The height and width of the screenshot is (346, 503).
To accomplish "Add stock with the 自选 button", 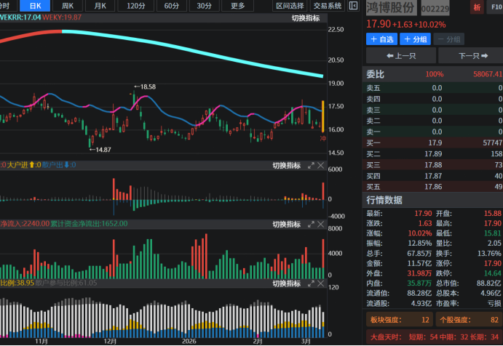I will coord(381,39).
